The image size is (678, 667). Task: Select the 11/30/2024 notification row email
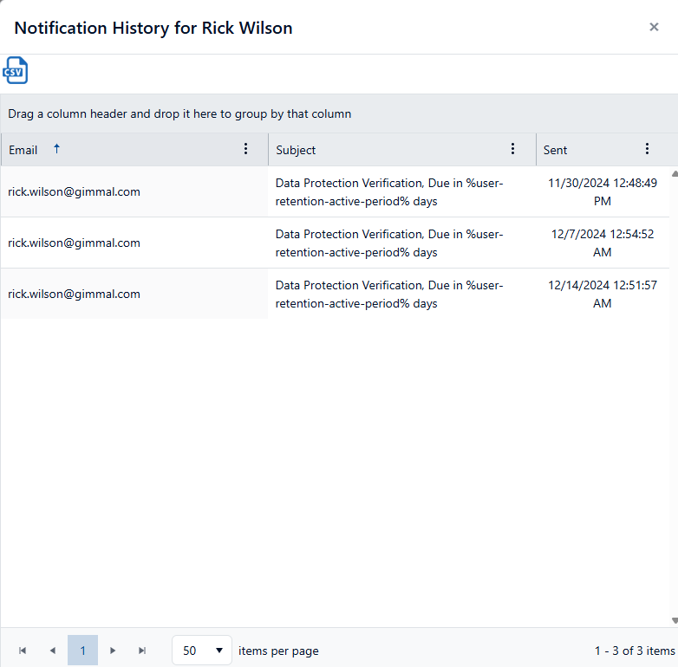[75, 191]
